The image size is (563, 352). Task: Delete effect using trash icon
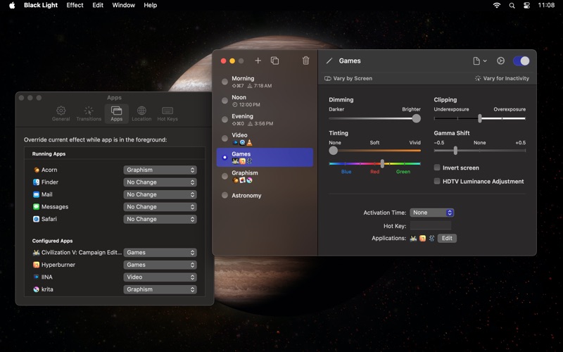pyautogui.click(x=305, y=61)
